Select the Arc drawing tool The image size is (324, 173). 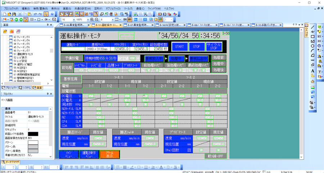pyautogui.click(x=312, y=51)
